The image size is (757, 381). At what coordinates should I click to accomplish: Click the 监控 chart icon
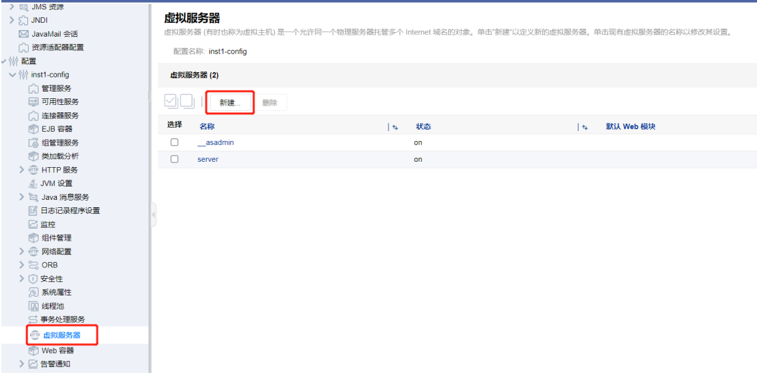click(x=33, y=225)
